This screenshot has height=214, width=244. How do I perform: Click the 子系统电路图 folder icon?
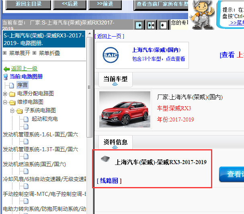click(x=19, y=111)
